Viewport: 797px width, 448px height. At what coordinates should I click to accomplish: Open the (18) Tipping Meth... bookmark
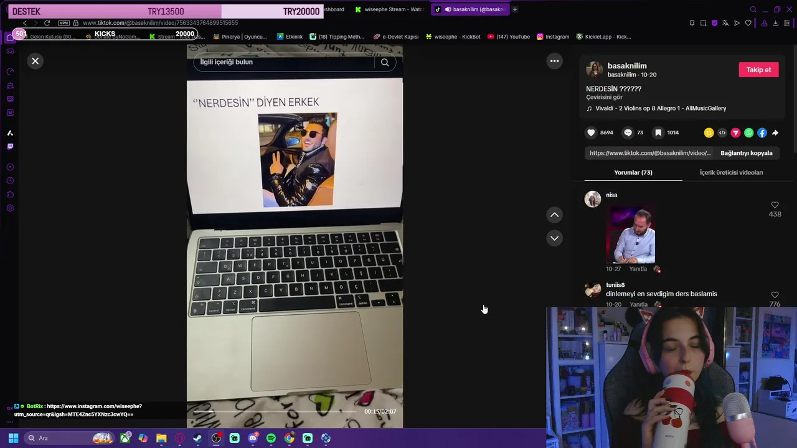pyautogui.click(x=337, y=37)
